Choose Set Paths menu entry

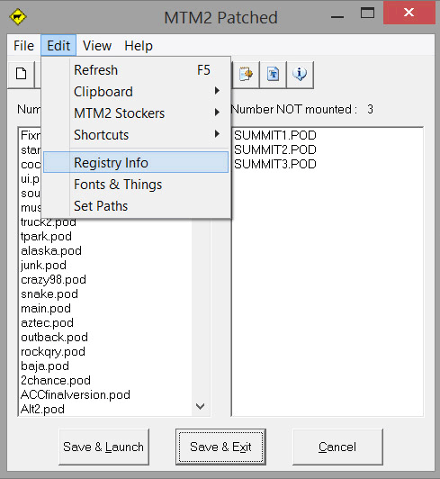pyautogui.click(x=136, y=206)
